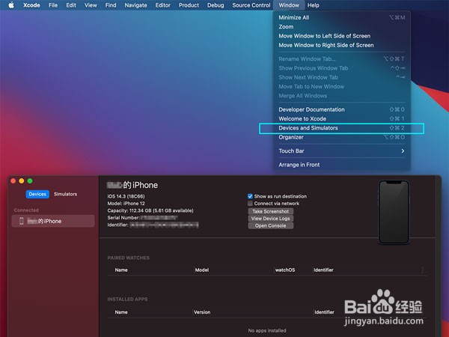Open the Xcode application menu
The image size is (449, 337).
[31, 5]
